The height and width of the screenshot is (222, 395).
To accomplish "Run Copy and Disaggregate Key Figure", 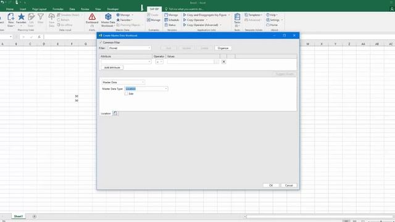I will click(x=206, y=15).
